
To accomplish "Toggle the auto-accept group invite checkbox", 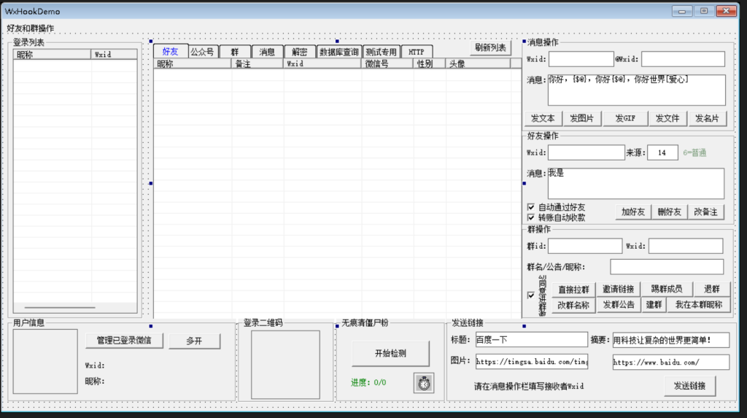I will tap(531, 295).
